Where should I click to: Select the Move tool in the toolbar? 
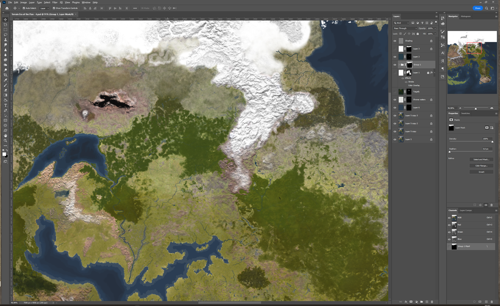[5, 20]
